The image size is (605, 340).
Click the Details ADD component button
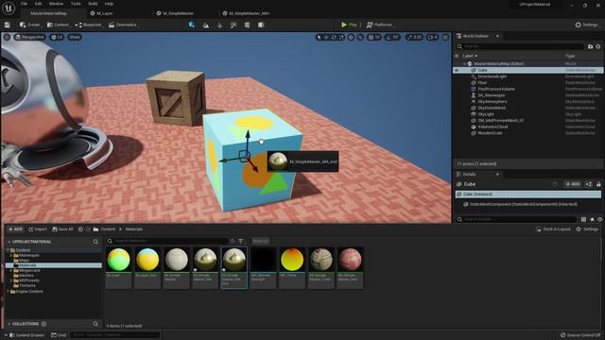573,184
